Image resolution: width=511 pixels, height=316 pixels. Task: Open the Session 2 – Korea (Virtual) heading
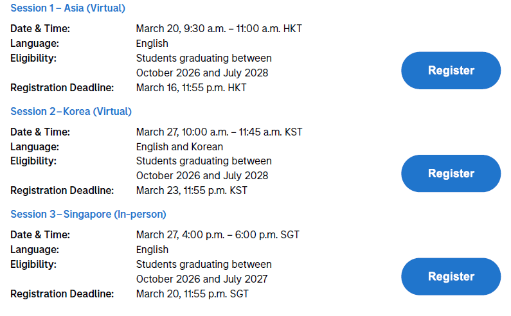tap(71, 111)
